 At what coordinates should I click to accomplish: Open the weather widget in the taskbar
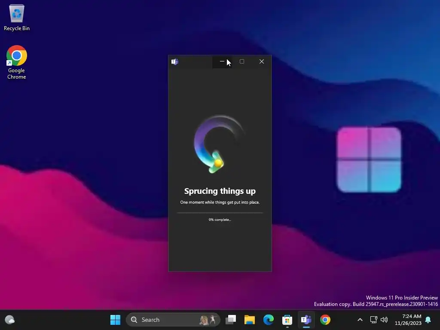click(10, 320)
